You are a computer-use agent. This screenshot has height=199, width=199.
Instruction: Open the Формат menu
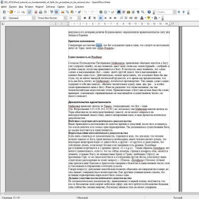pyautogui.click(x=39, y=6)
